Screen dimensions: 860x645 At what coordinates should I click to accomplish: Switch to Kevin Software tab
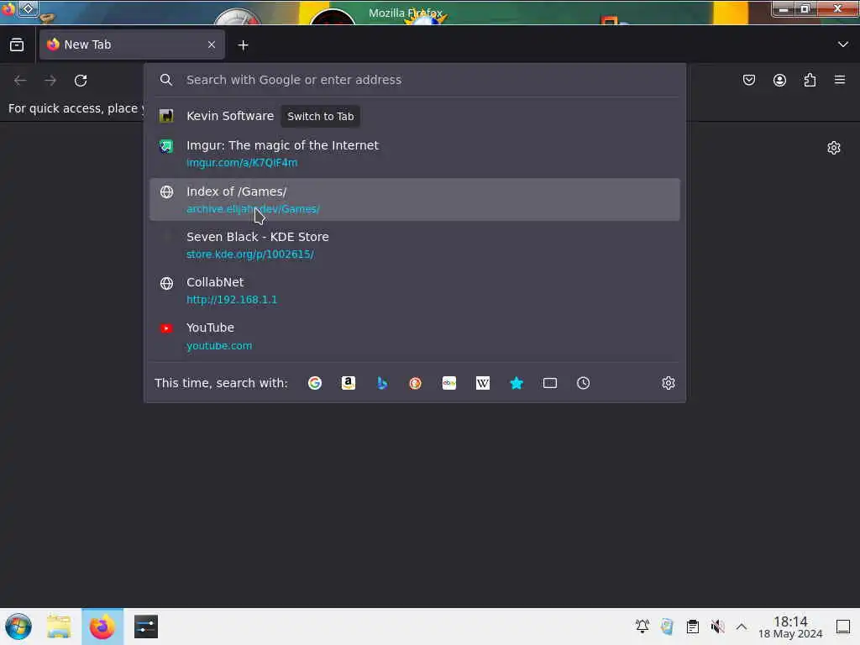tap(415, 116)
